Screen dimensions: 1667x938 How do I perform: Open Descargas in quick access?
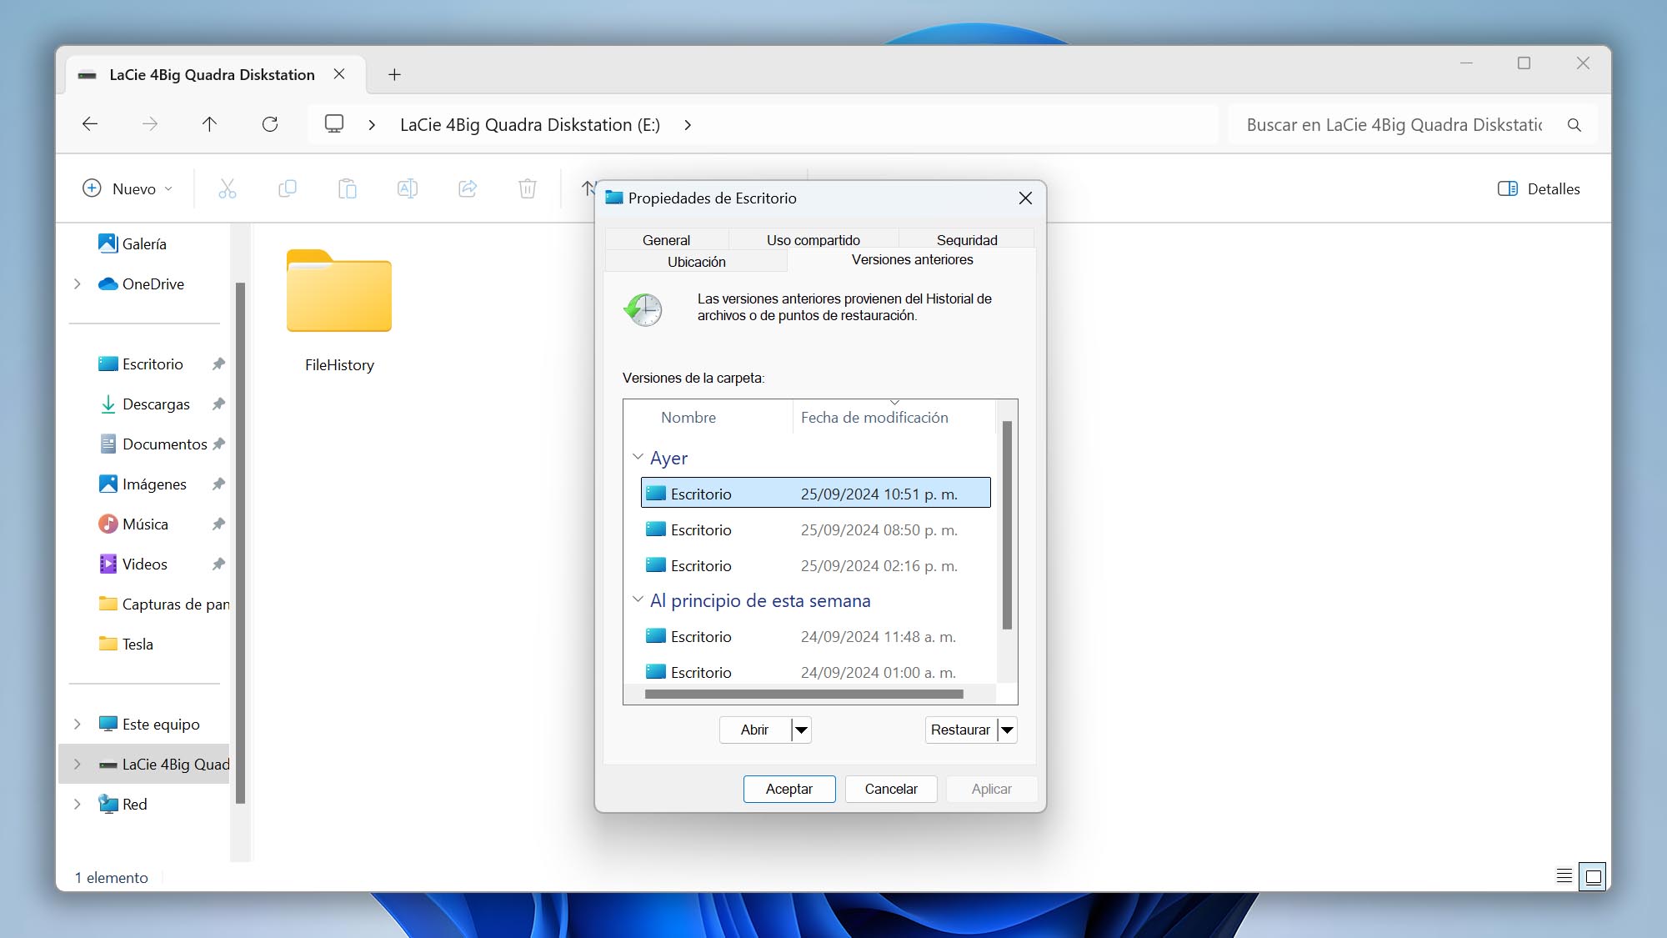156,404
